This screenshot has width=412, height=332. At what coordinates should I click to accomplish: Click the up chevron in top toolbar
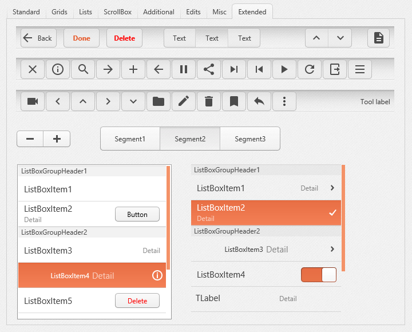[x=316, y=38]
